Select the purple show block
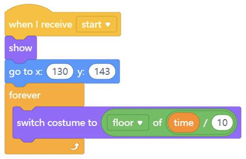Screen dimensions: 246x159 click(21, 48)
